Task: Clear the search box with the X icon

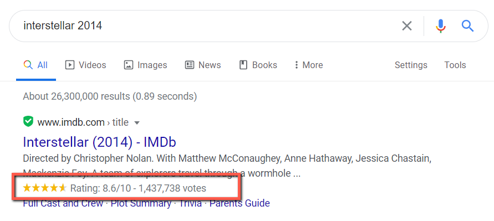Action: [x=407, y=26]
